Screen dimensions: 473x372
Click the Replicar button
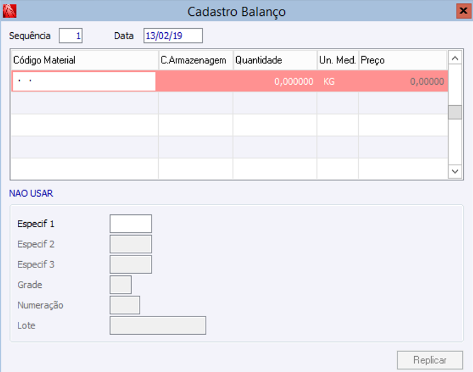point(430,360)
